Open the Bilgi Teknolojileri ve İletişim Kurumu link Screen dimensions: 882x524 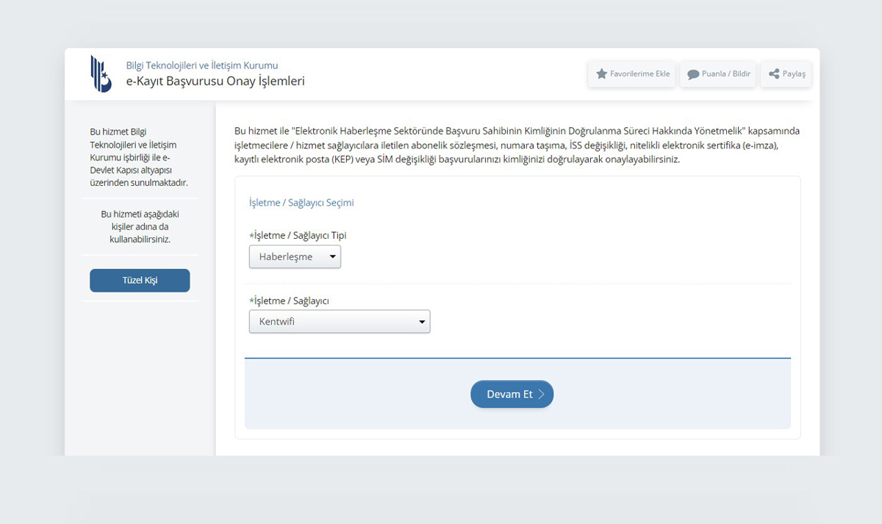202,65
